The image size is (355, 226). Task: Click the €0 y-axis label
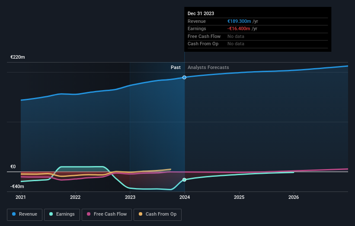point(13,166)
